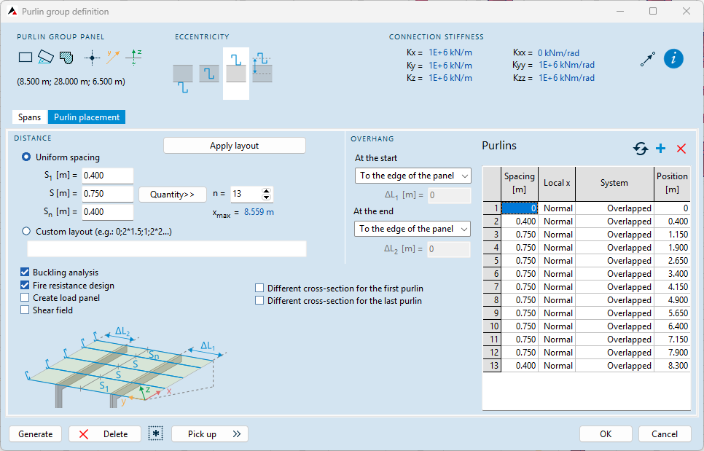
Task: Expand the Pick up menu
Action: point(210,434)
